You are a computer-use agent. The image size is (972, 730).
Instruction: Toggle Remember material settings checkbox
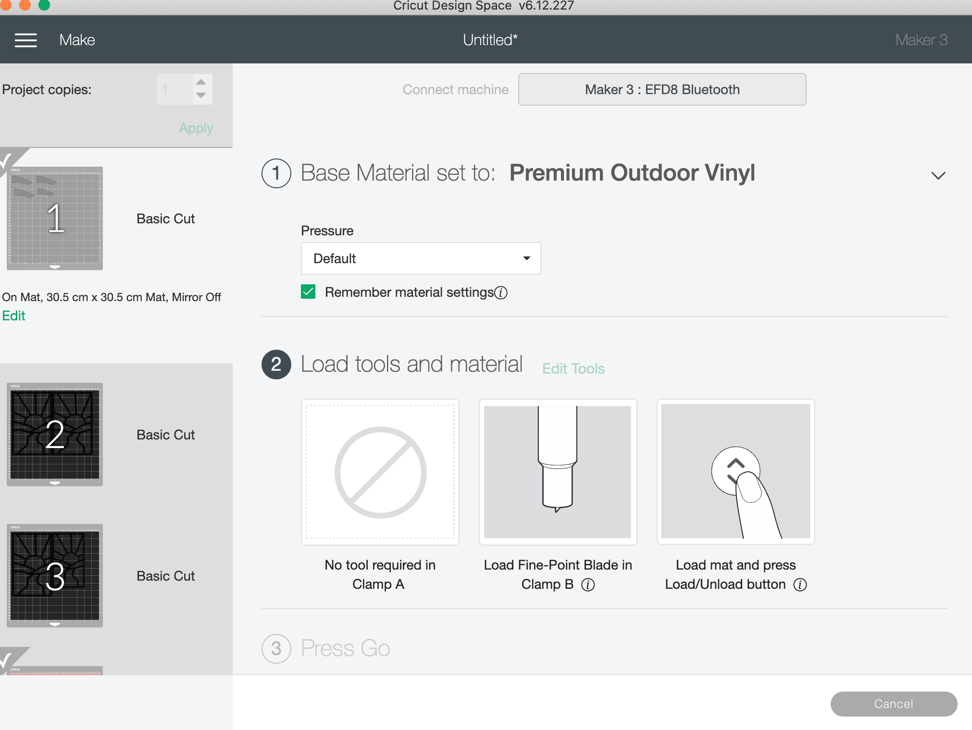click(308, 292)
